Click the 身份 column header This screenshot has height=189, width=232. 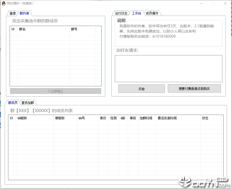pos(103,118)
